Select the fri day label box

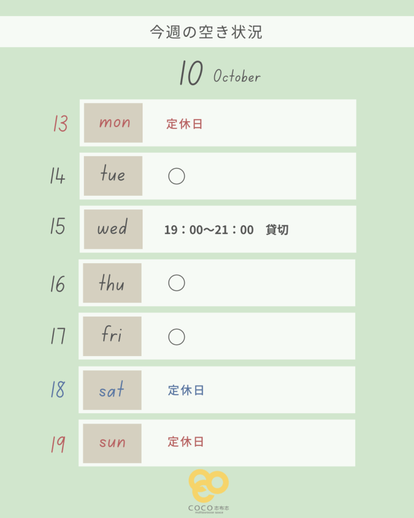coord(112,336)
